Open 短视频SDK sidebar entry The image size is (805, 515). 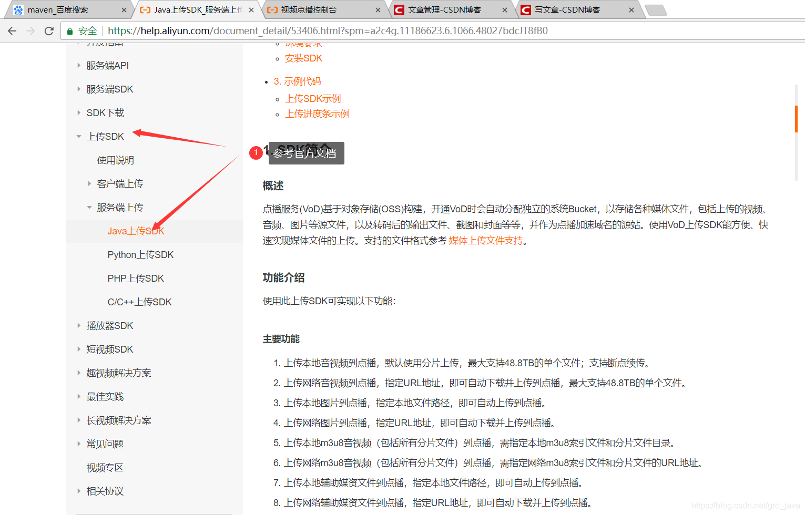pos(109,349)
